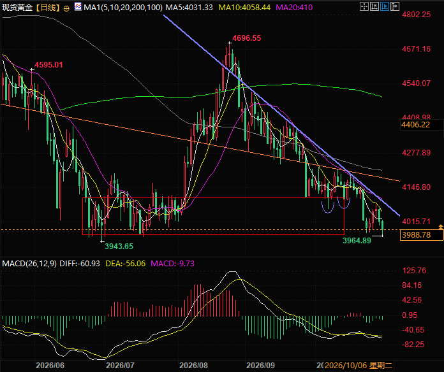The height and width of the screenshot is (372, 444).
Task: Click the DIFF:-60.93 value
Action: [x=80, y=264]
